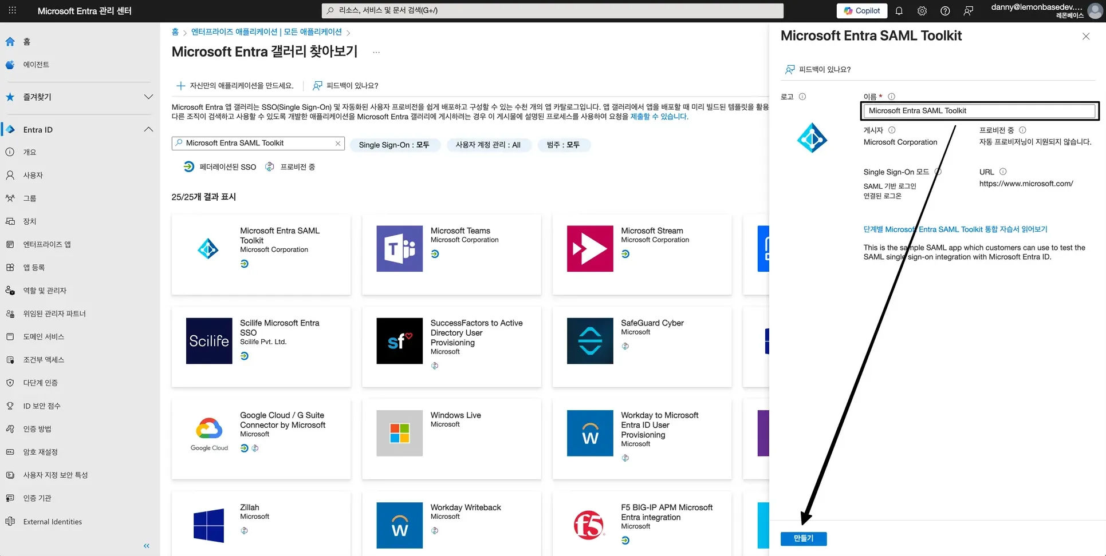Open the help question mark icon

[945, 11]
